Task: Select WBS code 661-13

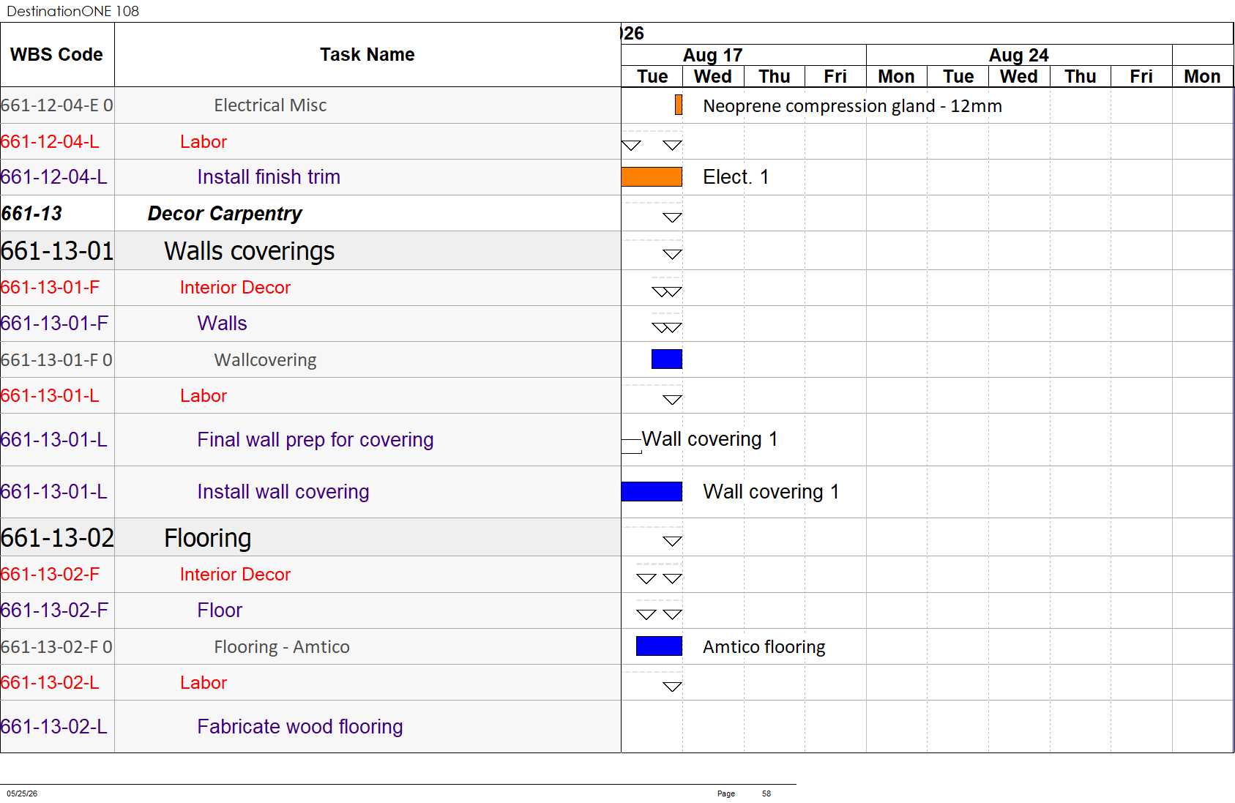Action: click(x=31, y=214)
